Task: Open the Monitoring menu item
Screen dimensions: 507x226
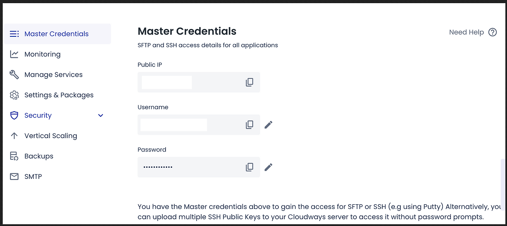Action: click(42, 54)
